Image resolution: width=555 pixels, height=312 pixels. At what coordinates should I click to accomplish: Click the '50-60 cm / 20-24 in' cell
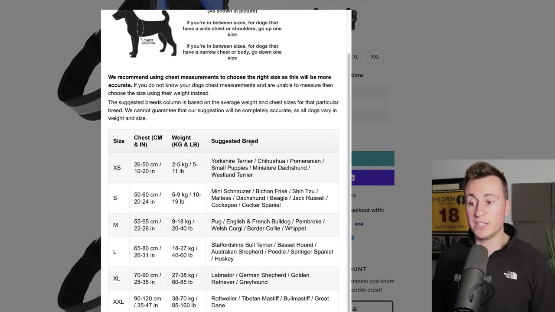(x=148, y=198)
